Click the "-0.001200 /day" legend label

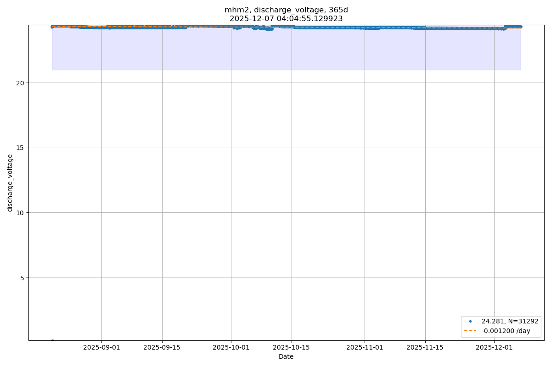(x=506, y=331)
